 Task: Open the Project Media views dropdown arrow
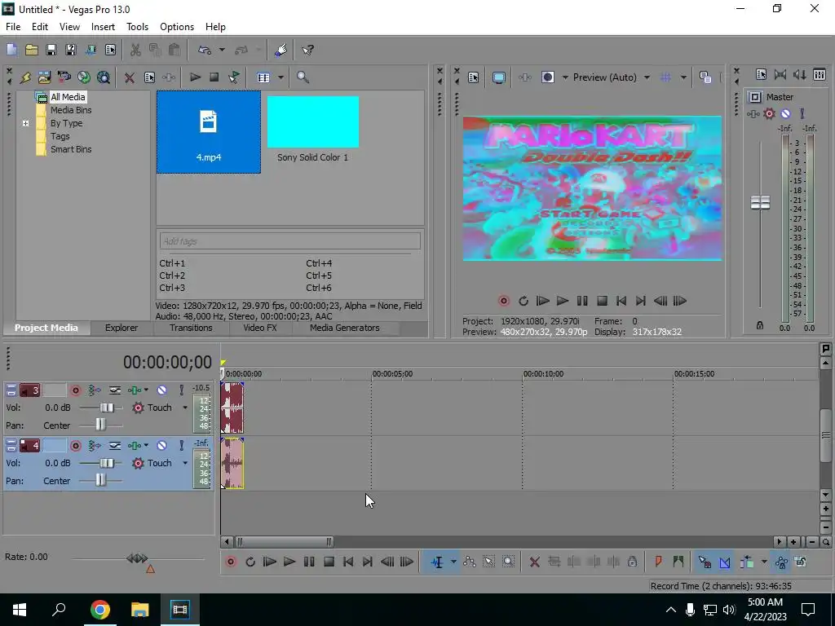(281, 77)
